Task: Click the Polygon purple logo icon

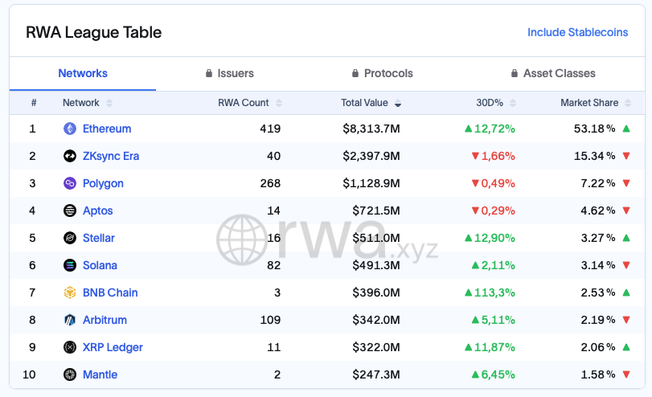Action: pyautogui.click(x=70, y=183)
